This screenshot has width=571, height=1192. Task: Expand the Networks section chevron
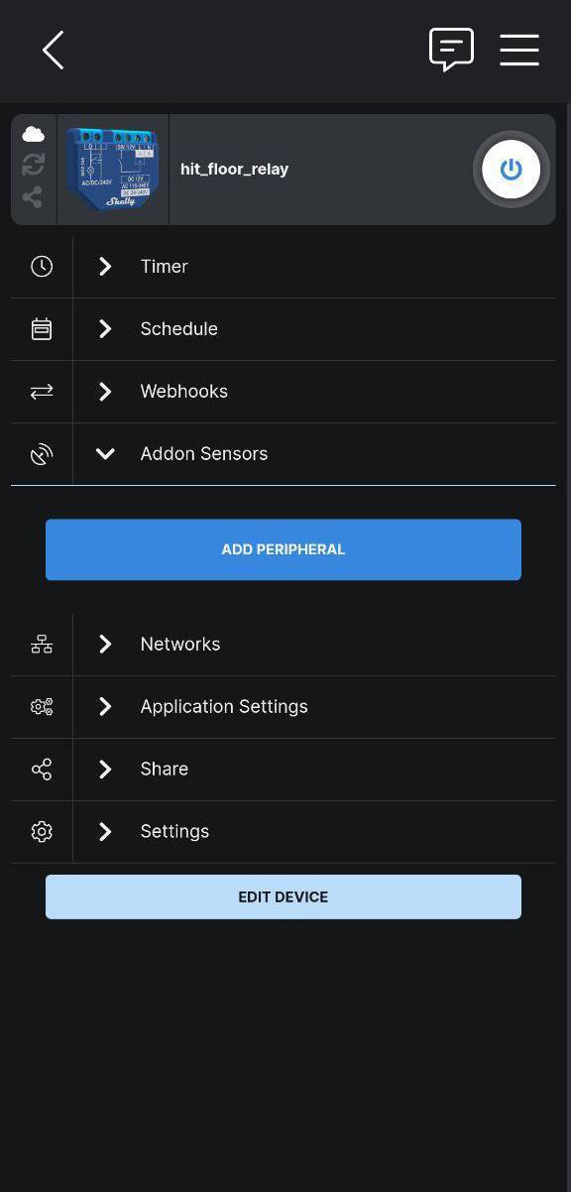[x=105, y=644]
